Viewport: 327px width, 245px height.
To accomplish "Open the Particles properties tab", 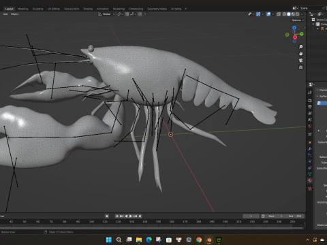I will [x=310, y=155].
